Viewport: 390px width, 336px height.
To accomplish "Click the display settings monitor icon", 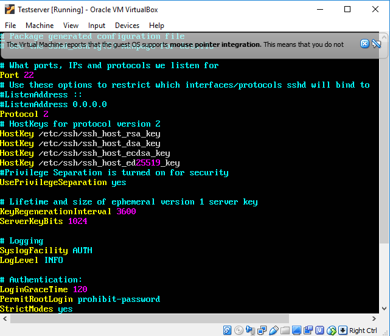I will (296, 331).
